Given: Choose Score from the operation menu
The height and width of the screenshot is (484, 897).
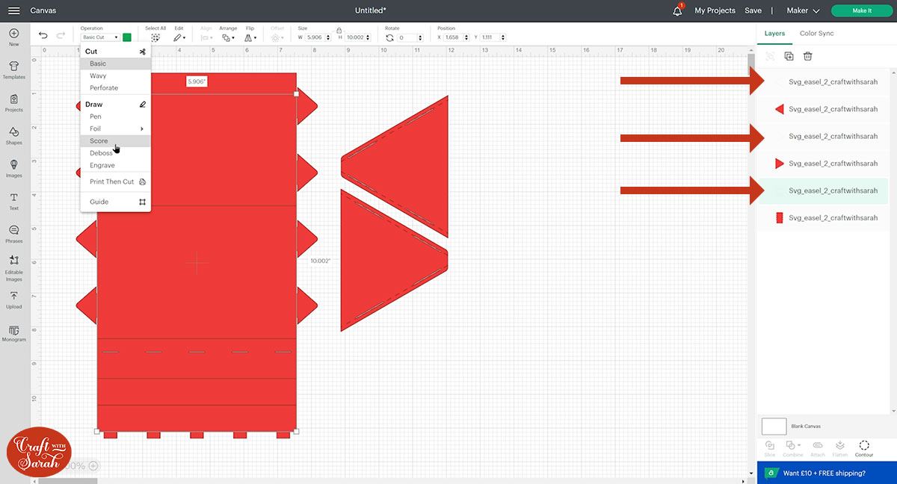Looking at the screenshot, I should (99, 141).
